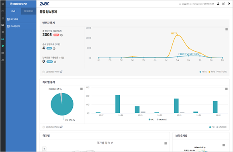Toggle PC series in bar chart legend
Viewport: 233px width, 152px height.
point(151,120)
